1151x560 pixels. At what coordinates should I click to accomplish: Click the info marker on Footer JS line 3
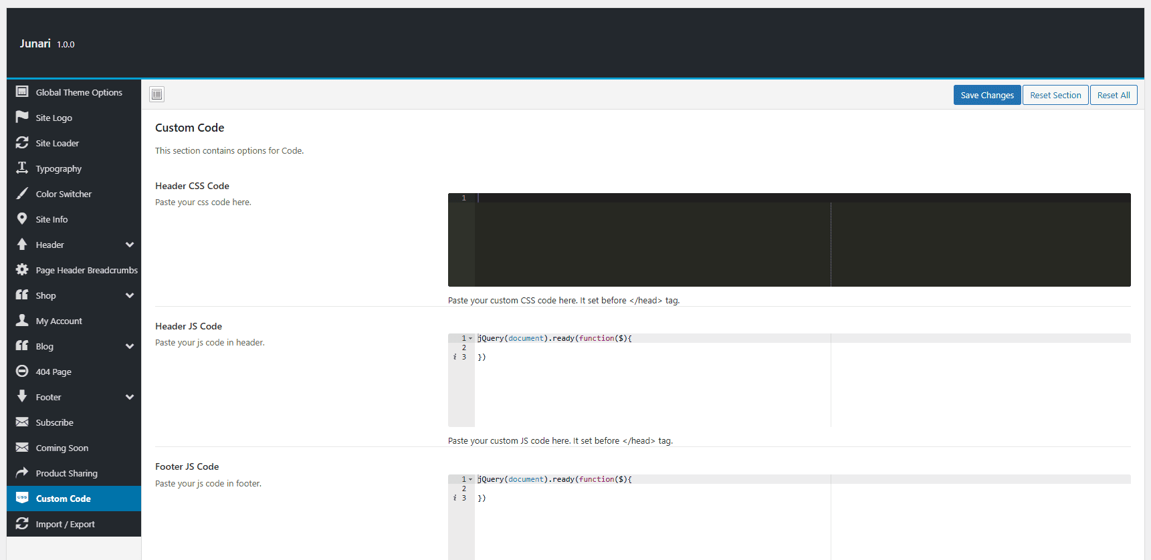coord(455,498)
